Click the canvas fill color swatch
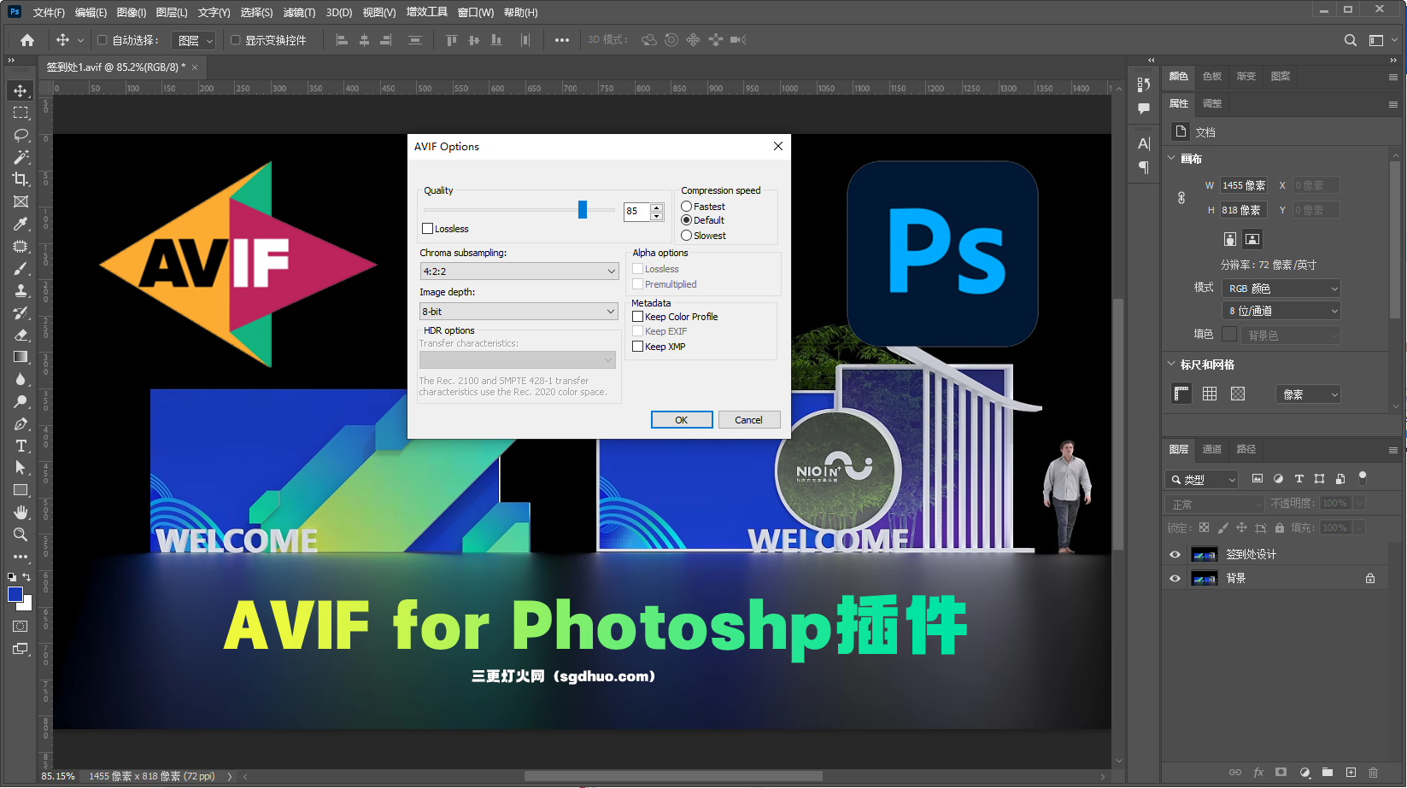Screen dimensions: 1407x788 point(1229,334)
